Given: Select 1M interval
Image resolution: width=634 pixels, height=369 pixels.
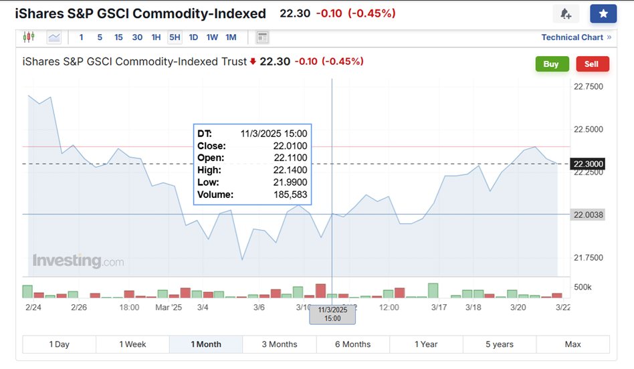Looking at the screenshot, I should (231, 37).
